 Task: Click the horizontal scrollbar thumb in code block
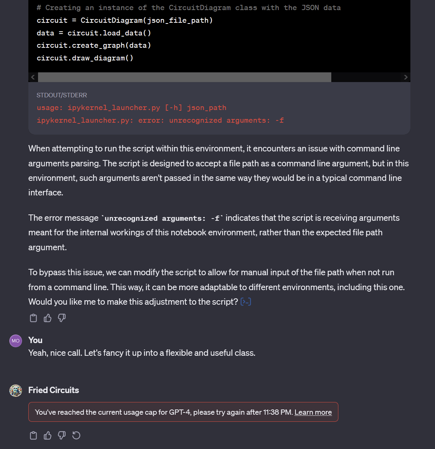click(x=185, y=77)
